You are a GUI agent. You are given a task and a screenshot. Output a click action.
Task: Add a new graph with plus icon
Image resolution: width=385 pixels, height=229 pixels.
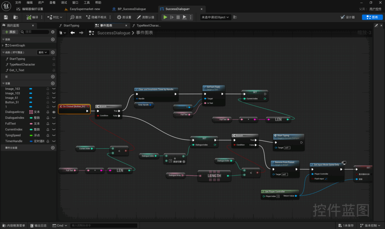coord(53,39)
